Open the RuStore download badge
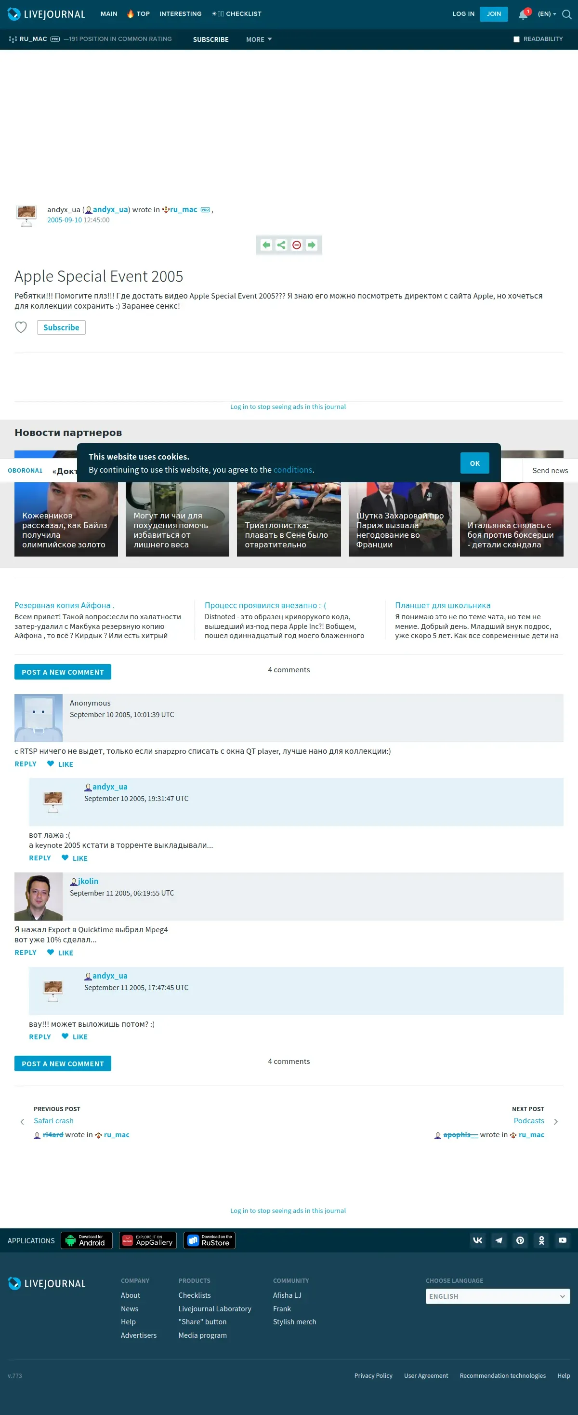This screenshot has height=1415, width=578. (x=210, y=1240)
